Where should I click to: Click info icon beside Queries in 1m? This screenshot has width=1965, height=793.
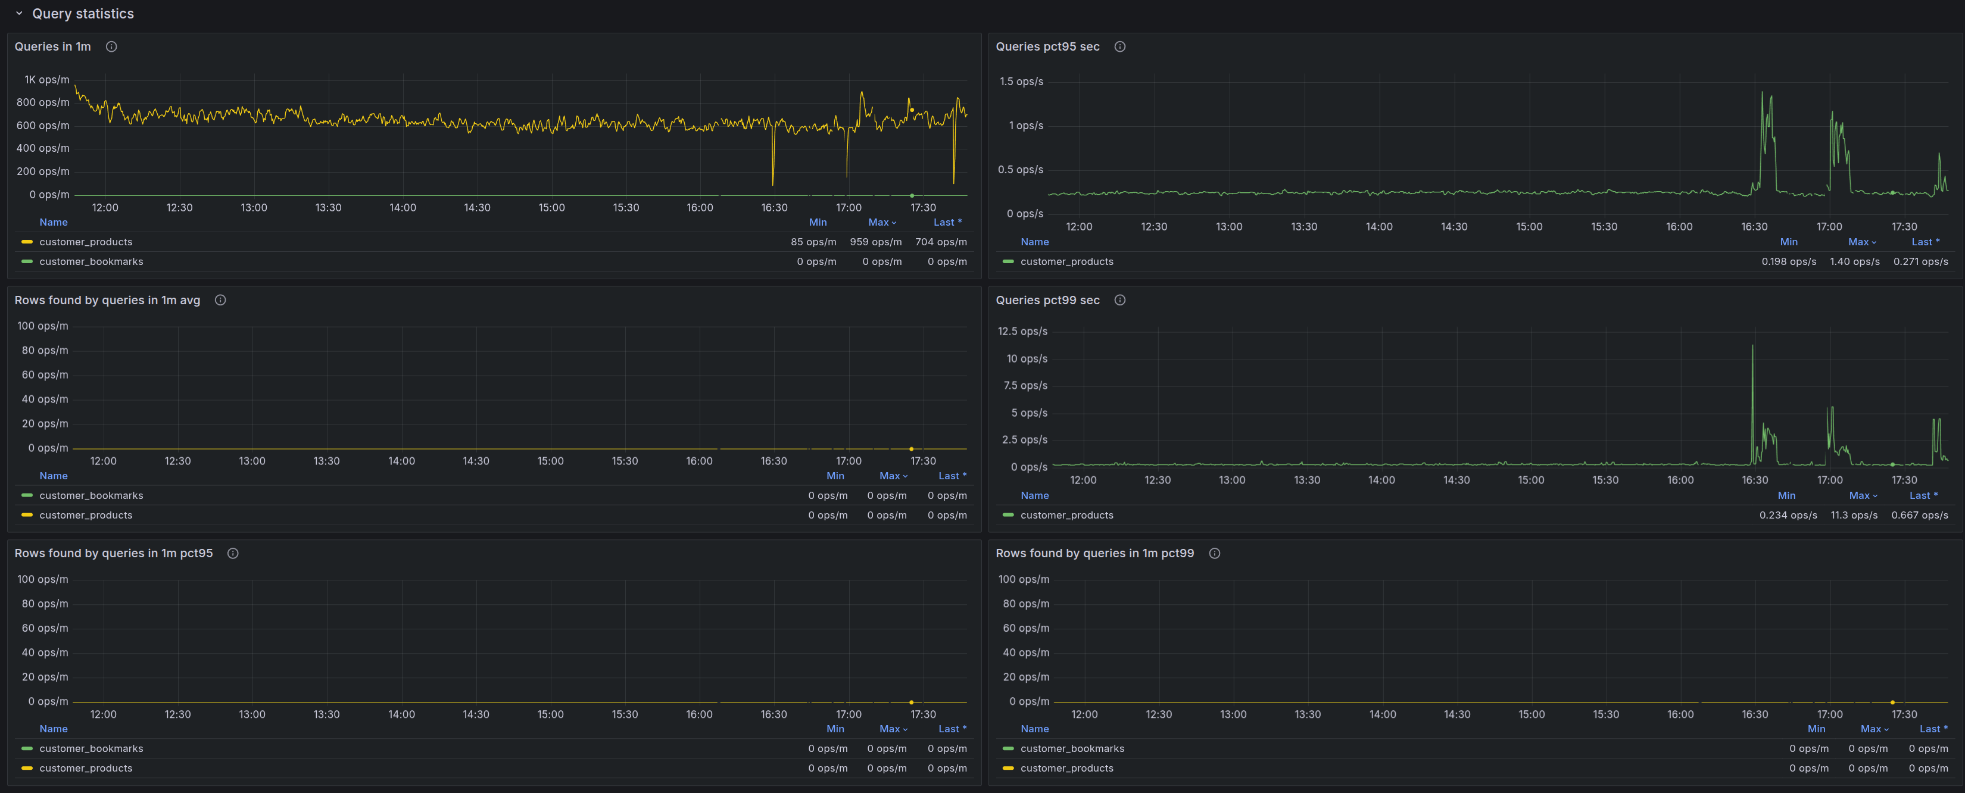(x=111, y=46)
